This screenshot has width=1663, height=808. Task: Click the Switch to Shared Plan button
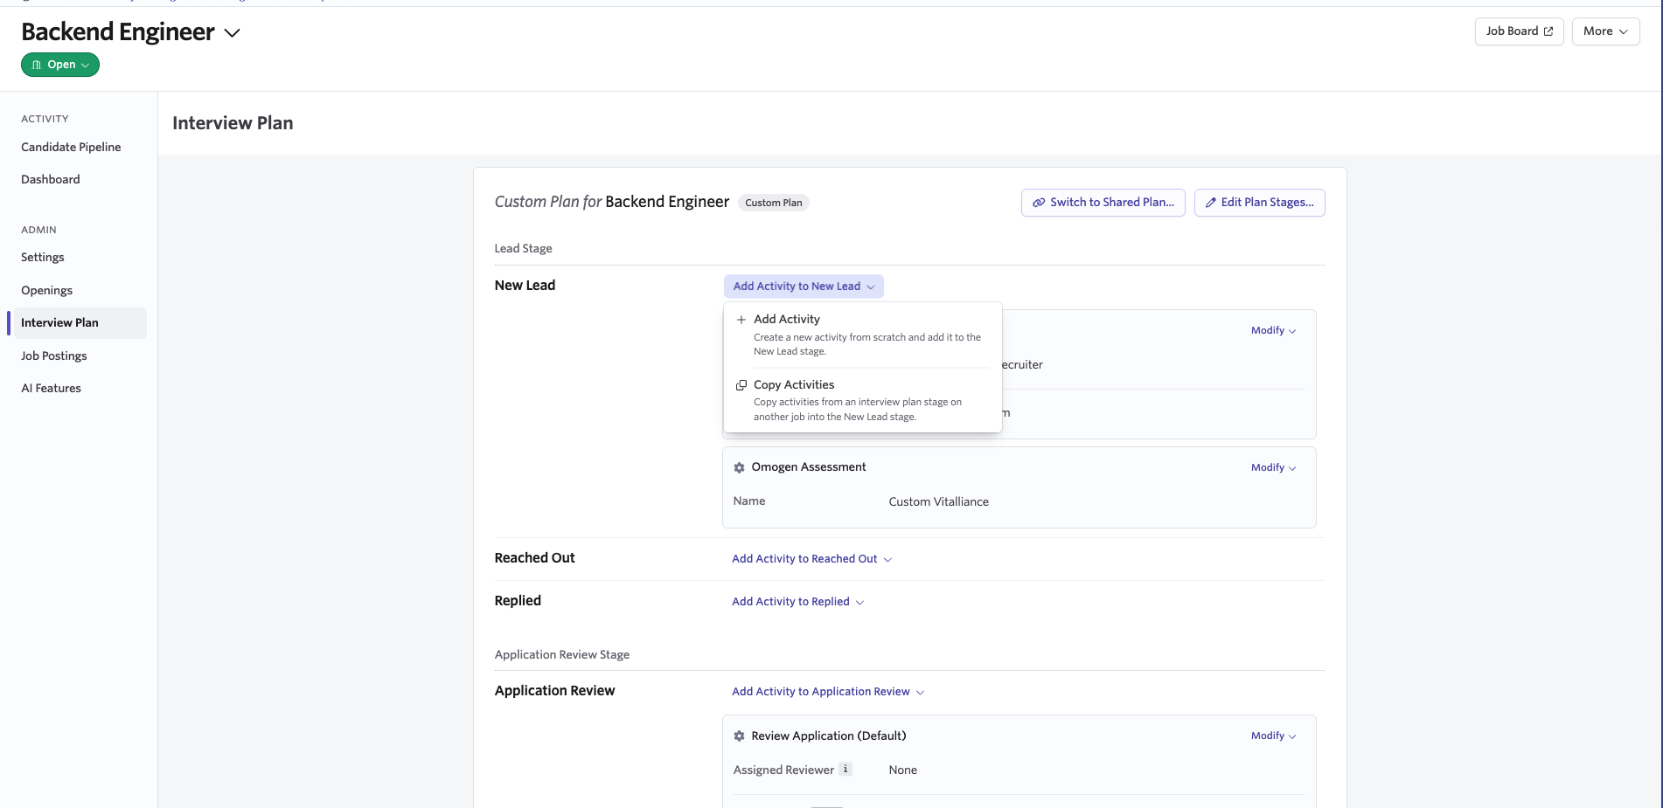point(1103,202)
